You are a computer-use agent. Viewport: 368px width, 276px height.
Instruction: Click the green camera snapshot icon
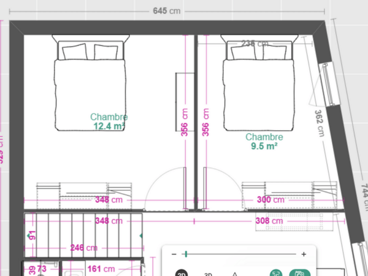click(x=300, y=273)
